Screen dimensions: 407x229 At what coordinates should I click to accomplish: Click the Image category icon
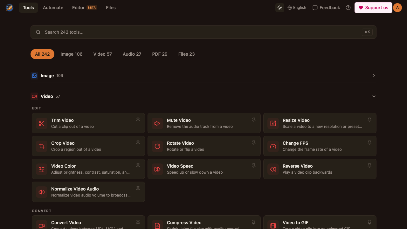tap(34, 76)
